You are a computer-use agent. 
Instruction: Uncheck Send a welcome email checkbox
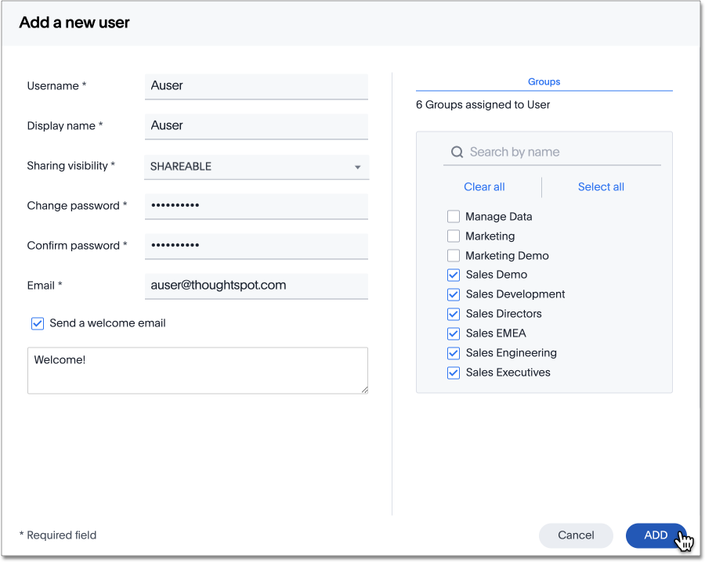37,323
